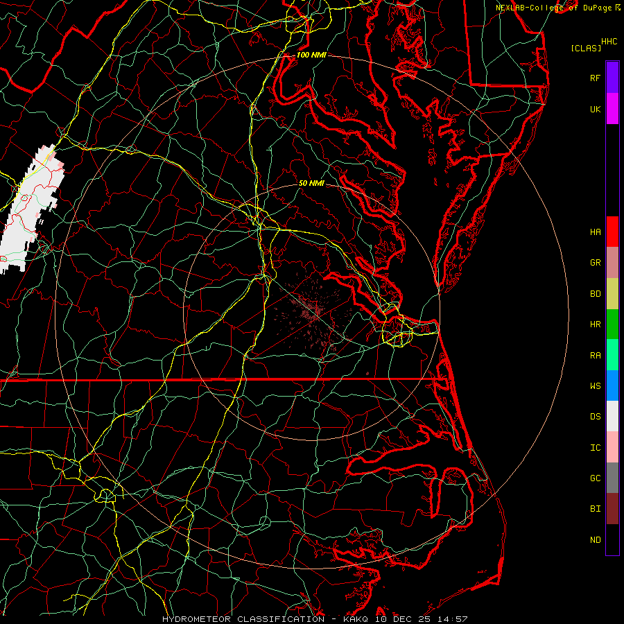Click the [CLAS] legend heading
Screen dimensions: 624x624
(x=586, y=49)
